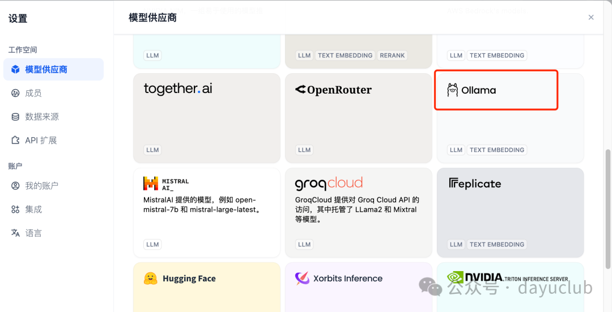Click the 工作空间 section label

tap(23, 50)
